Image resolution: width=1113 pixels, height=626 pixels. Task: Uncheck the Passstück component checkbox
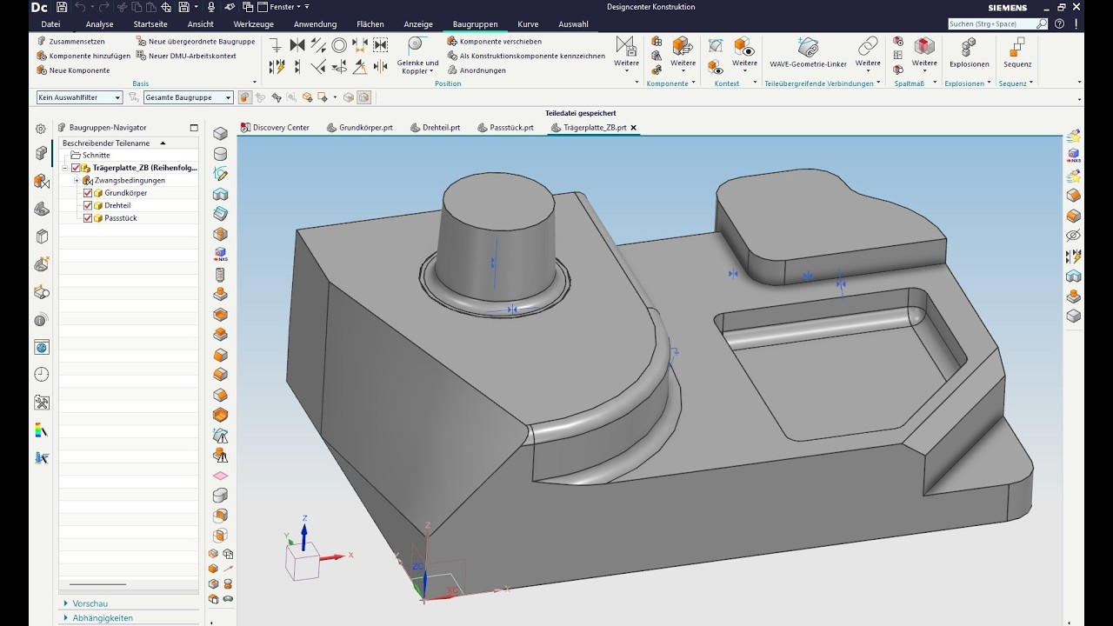(x=88, y=218)
